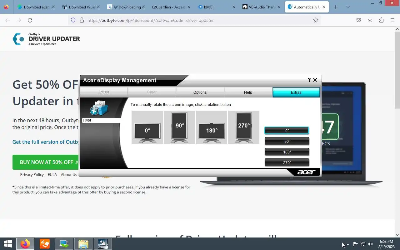This screenshot has width=400, height=250.
Task: Select the 0° monitor rotation image
Action: (147, 127)
